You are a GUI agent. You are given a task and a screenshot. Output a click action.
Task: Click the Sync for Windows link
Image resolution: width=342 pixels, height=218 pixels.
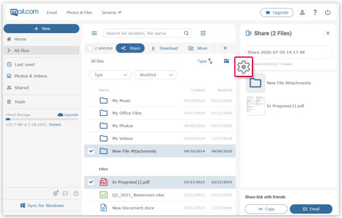point(42,205)
